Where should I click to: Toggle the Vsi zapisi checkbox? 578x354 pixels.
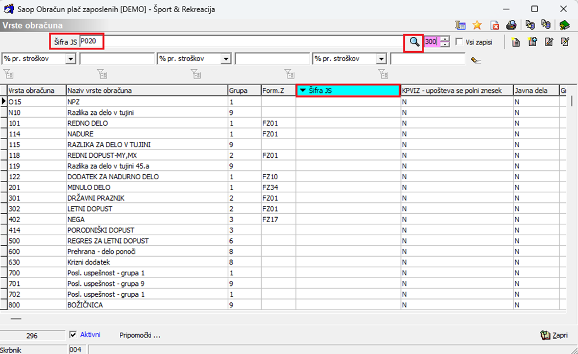click(459, 42)
